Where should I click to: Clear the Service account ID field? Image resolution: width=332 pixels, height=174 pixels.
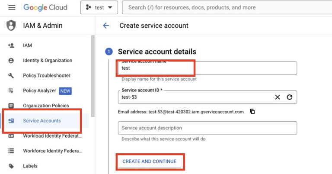tap(278, 97)
